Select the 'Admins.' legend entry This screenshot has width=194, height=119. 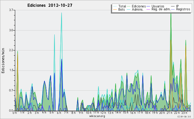tap(138, 9)
